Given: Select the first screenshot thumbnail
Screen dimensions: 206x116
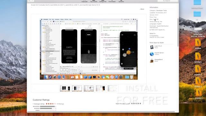Looking at the screenshot, I should (x=65, y=88).
